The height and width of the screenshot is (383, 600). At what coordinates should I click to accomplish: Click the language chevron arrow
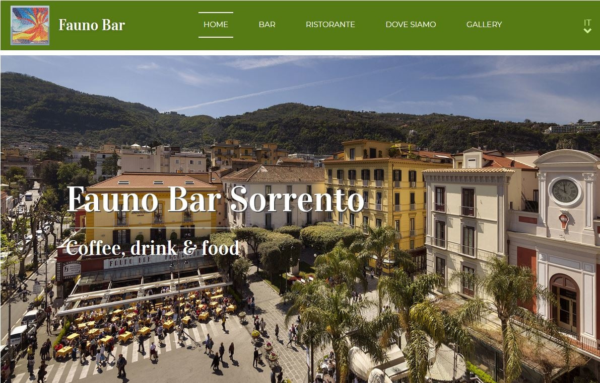(x=587, y=31)
